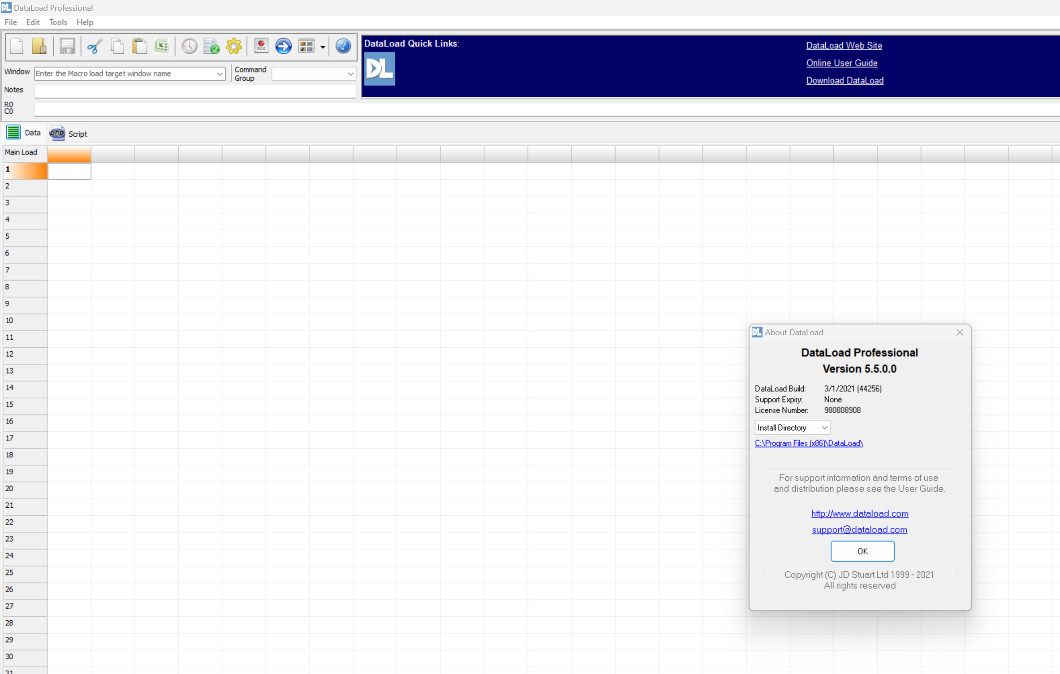Click the green Data grid icon
The width and height of the screenshot is (1060, 674).
13,133
